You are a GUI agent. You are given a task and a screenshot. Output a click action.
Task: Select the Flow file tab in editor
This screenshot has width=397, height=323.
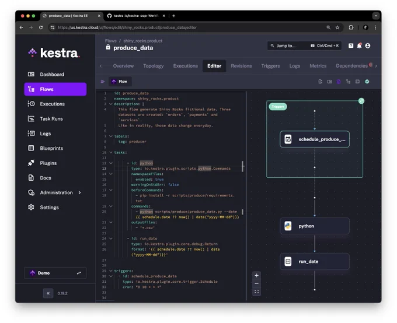pos(120,82)
